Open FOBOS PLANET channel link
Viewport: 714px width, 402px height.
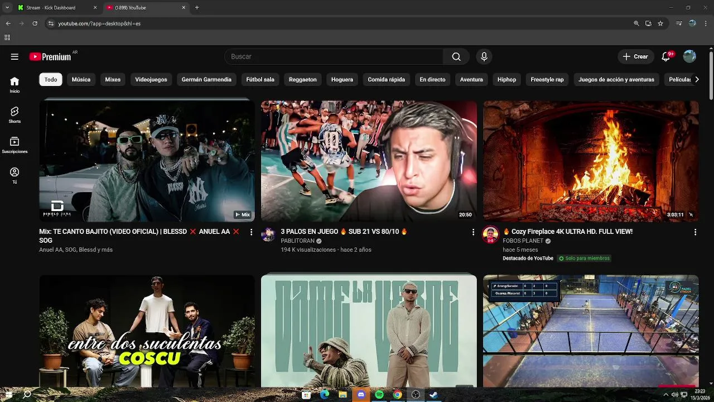click(523, 241)
